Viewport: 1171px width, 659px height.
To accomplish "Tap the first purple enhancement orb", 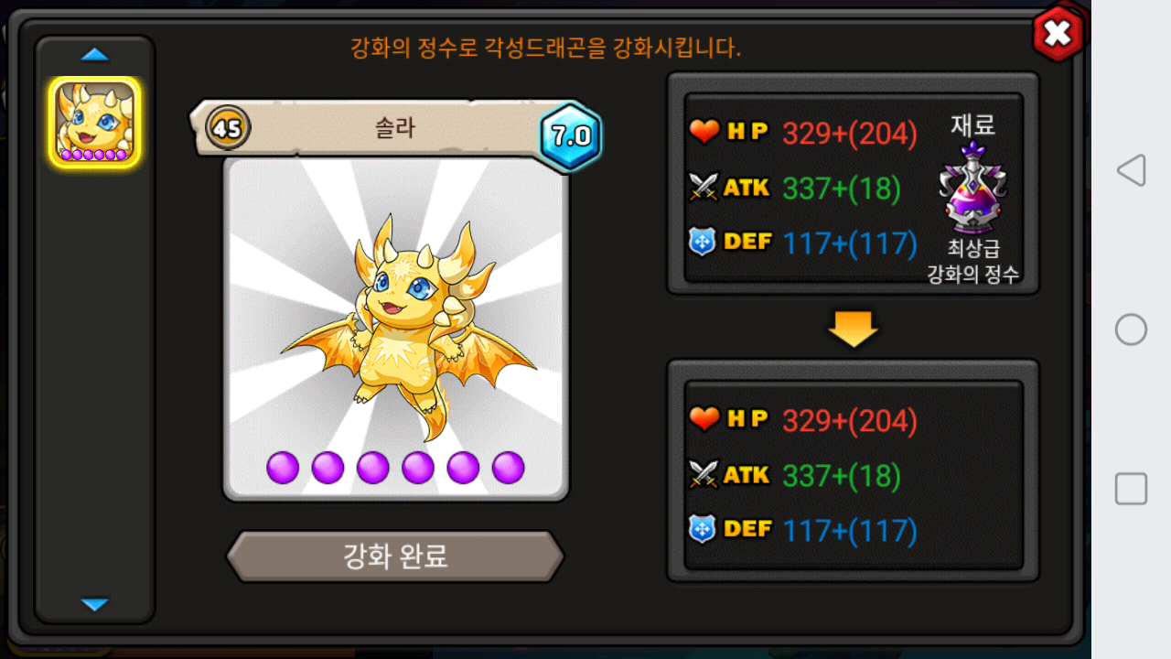I will [x=283, y=468].
